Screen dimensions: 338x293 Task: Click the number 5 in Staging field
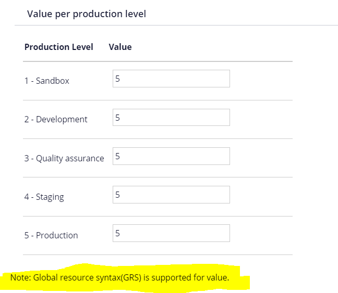pos(117,195)
